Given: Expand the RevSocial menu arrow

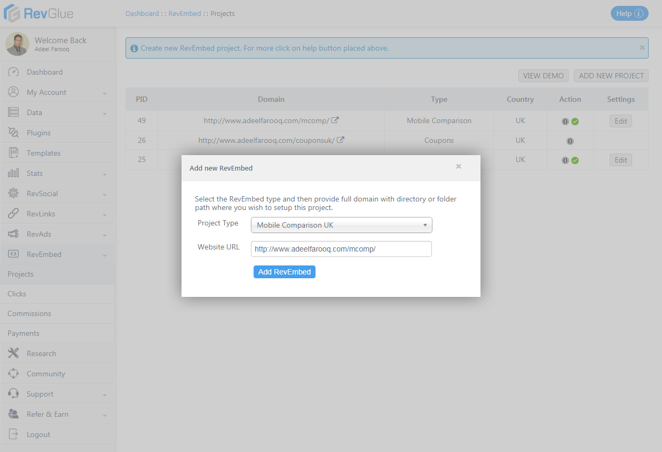Looking at the screenshot, I should click(105, 195).
